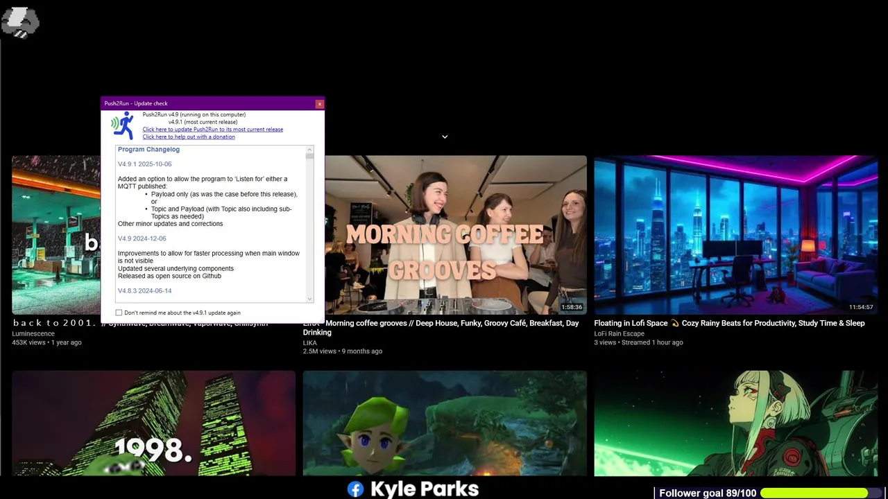
Task: Click the Floating in Lofi Space video title
Action: tap(729, 323)
